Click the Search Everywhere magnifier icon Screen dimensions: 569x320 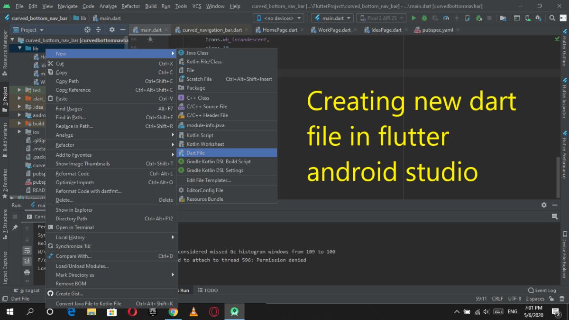tap(552, 18)
